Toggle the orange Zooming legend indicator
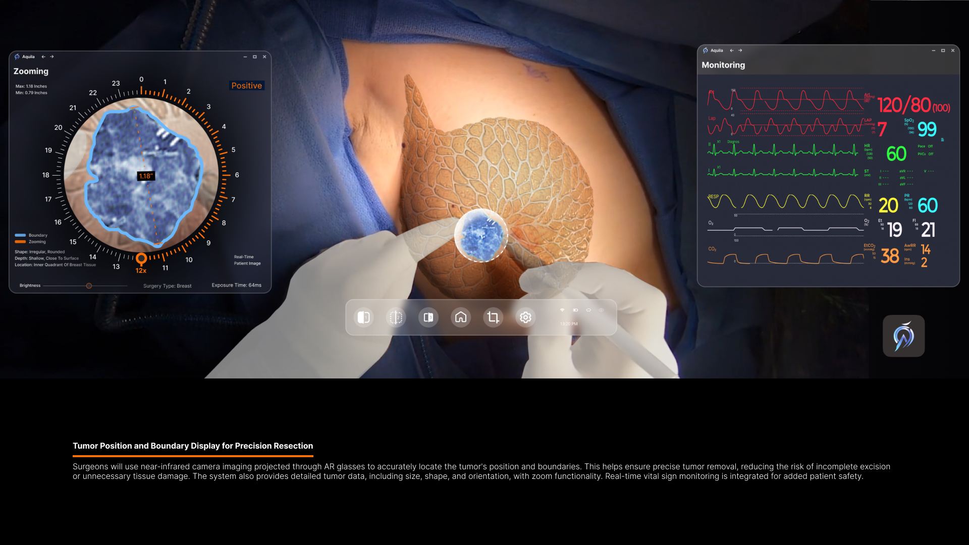969x545 pixels. click(x=20, y=242)
